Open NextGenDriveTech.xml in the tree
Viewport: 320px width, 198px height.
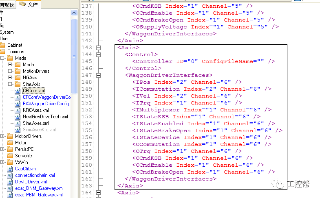point(45,117)
